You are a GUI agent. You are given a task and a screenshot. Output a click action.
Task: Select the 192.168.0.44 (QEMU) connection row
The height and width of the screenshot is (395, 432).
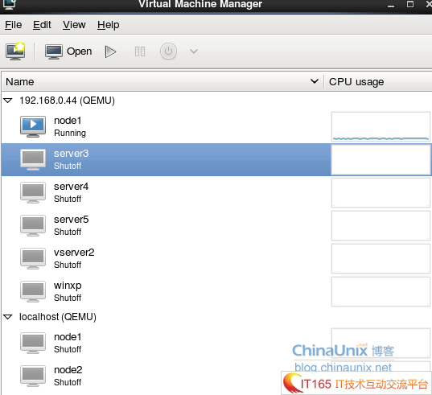point(216,101)
